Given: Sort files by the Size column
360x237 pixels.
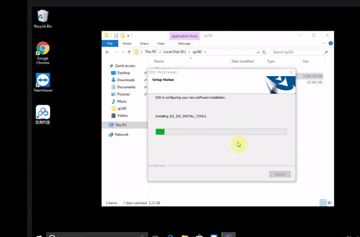Looking at the screenshot, I should [305, 61].
